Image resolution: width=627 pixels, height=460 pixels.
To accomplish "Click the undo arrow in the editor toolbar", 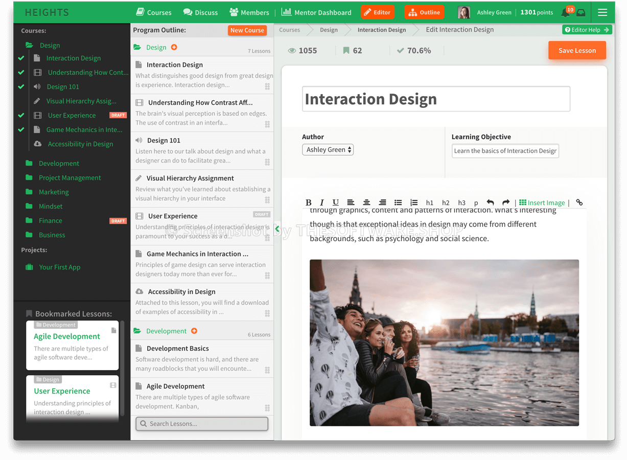I will 490,202.
